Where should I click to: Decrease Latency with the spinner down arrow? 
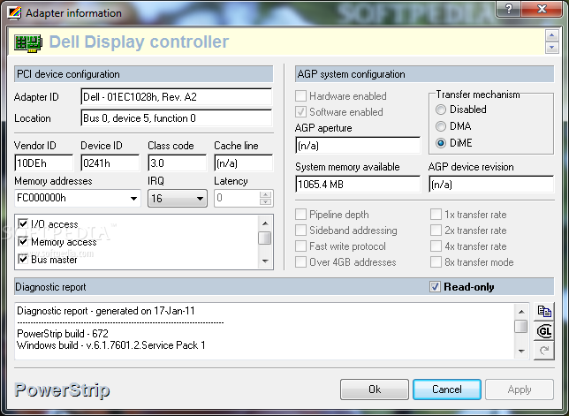coord(266,202)
